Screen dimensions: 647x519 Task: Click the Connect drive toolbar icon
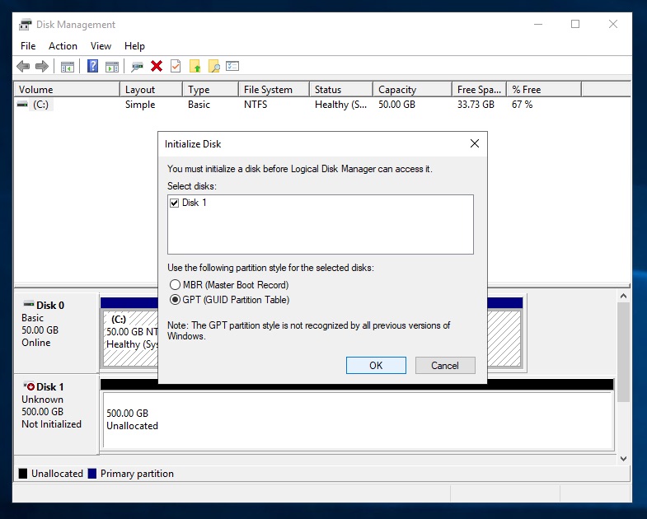point(137,67)
